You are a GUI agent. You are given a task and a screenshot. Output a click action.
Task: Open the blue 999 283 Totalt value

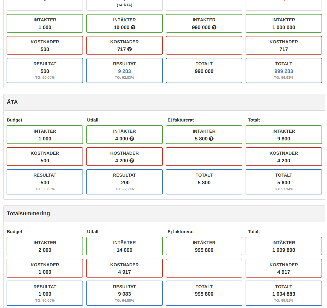pyautogui.click(x=284, y=71)
